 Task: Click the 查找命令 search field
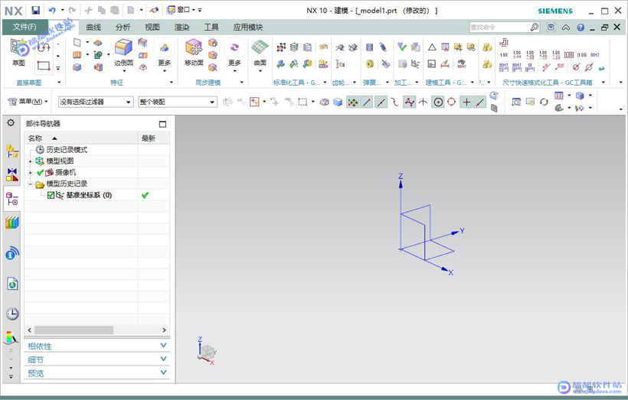coord(499,28)
